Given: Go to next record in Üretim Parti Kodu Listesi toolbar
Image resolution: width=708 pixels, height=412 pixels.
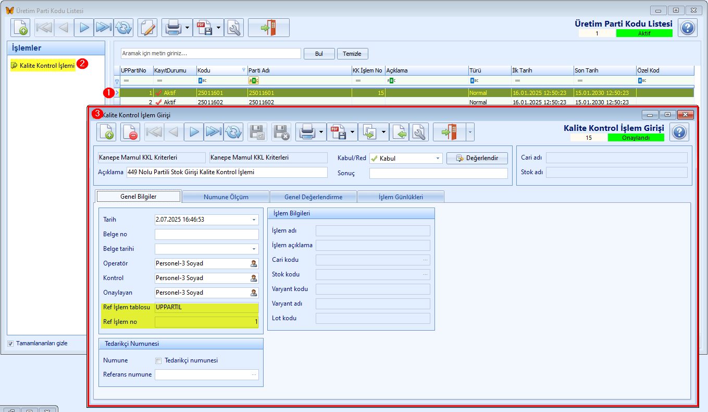Looking at the screenshot, I should click(x=83, y=28).
